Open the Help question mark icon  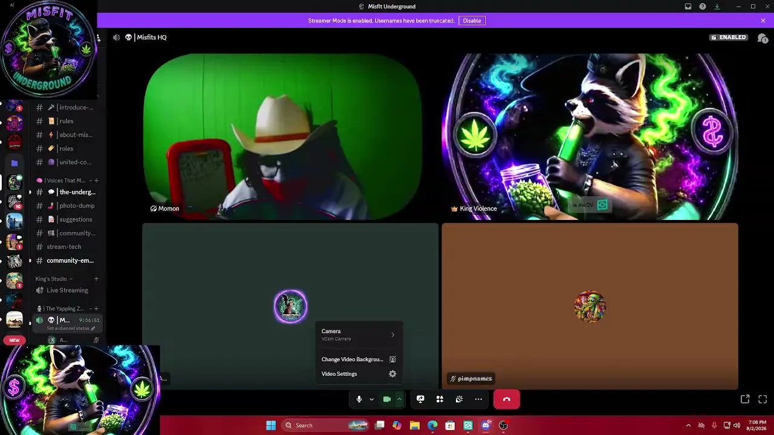click(x=703, y=7)
